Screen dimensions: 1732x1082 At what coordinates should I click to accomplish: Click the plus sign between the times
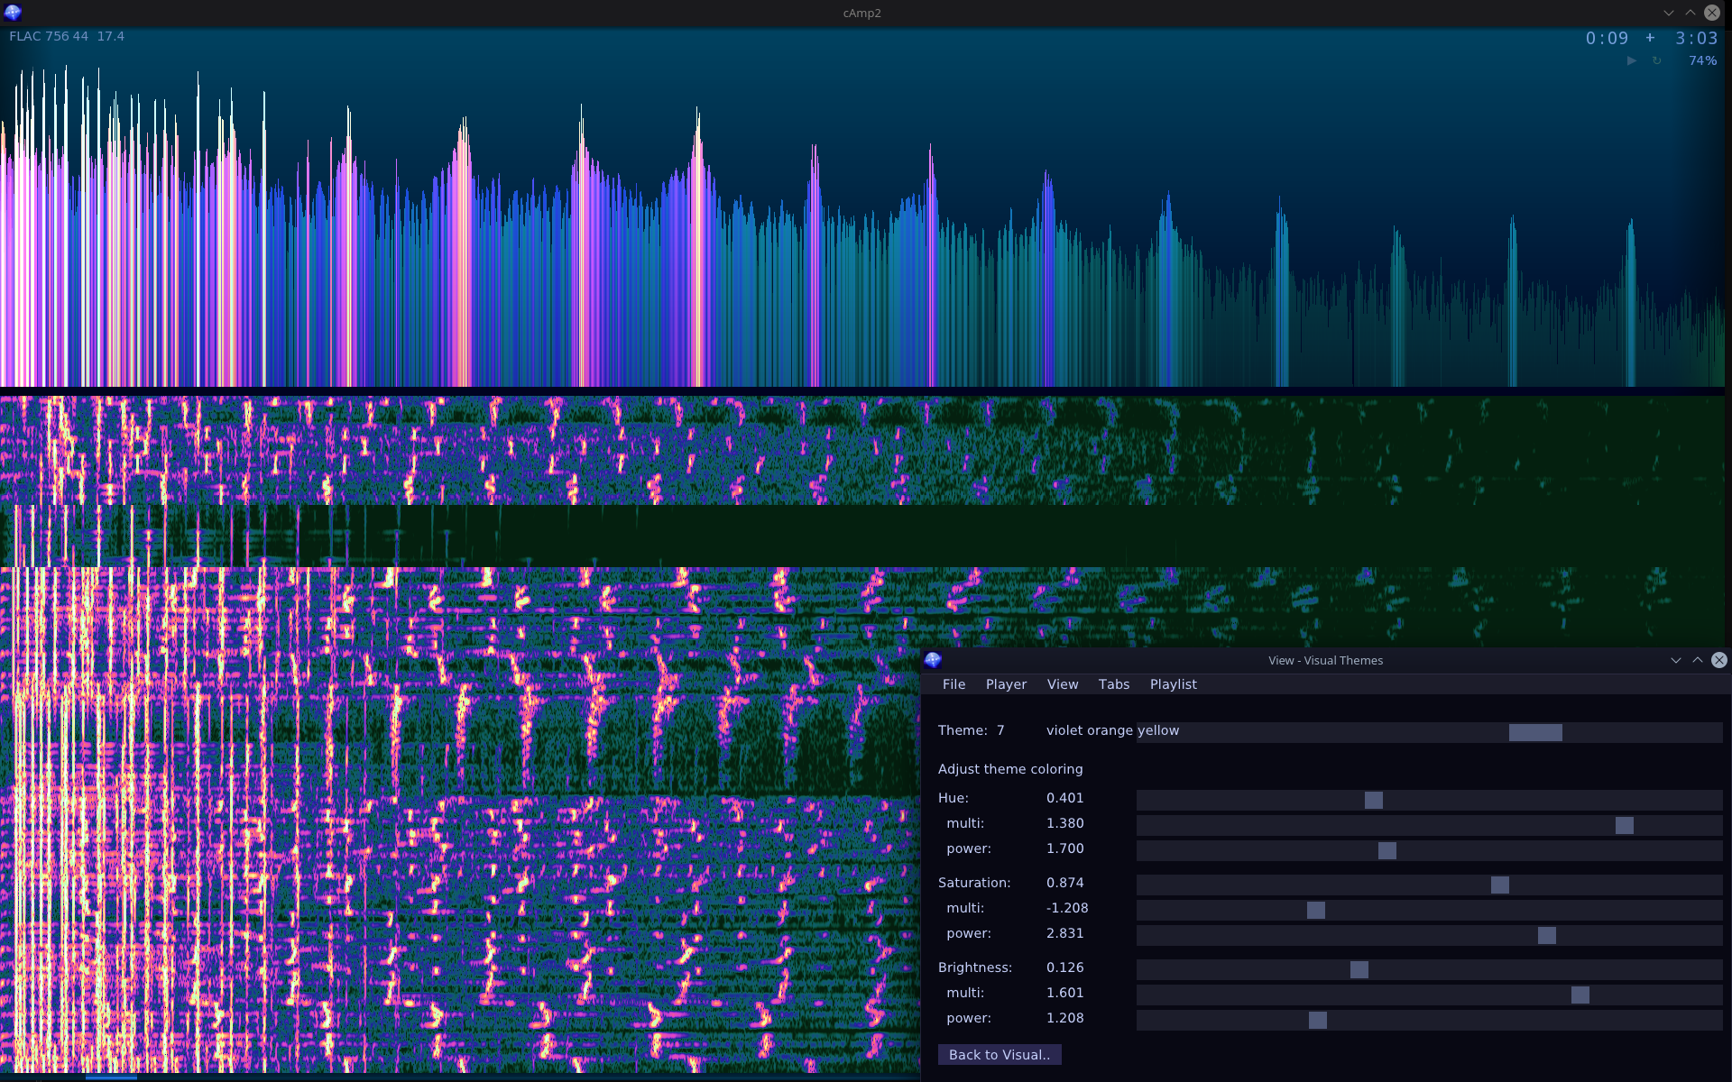pyautogui.click(x=1650, y=38)
